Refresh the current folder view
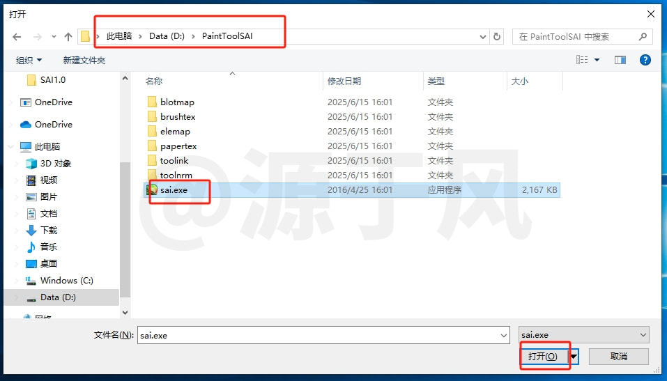 click(x=497, y=37)
